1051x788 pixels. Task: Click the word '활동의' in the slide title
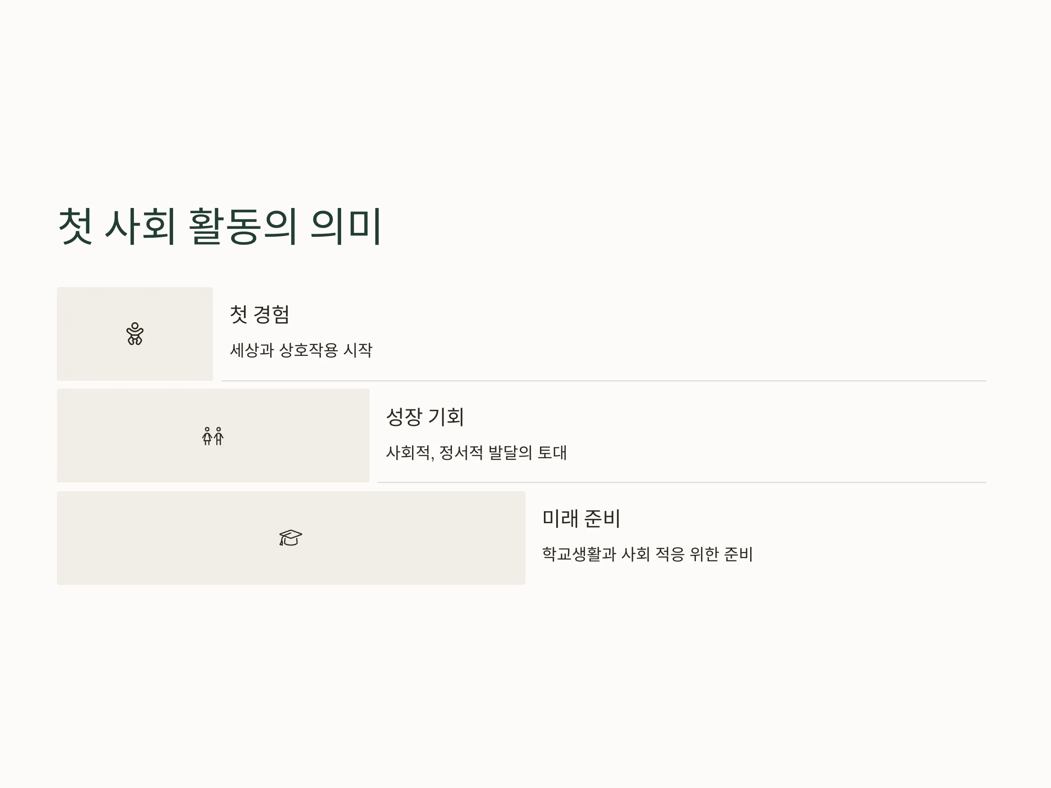coord(243,226)
